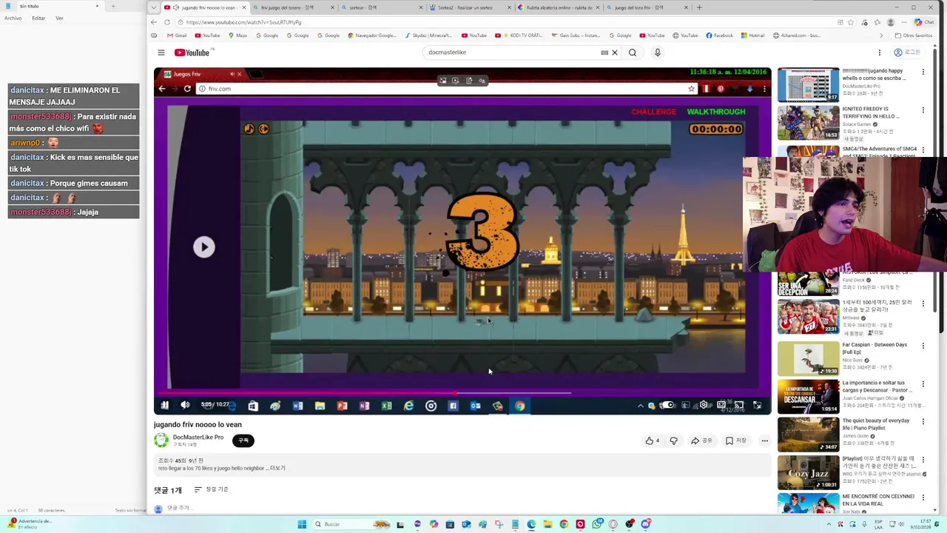Show hidden system tray icons chevron
This screenshot has height=533, width=947.
click(x=827, y=524)
